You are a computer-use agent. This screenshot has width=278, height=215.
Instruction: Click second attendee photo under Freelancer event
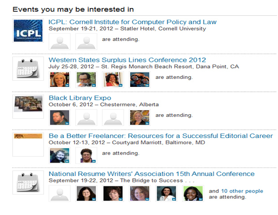[x=86, y=155]
